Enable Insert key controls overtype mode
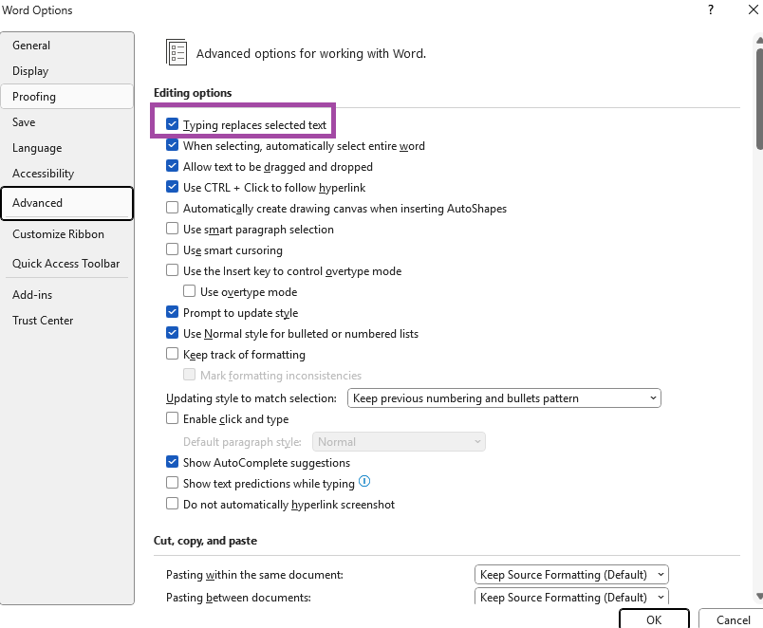Image resolution: width=763 pixels, height=628 pixels. [x=173, y=270]
